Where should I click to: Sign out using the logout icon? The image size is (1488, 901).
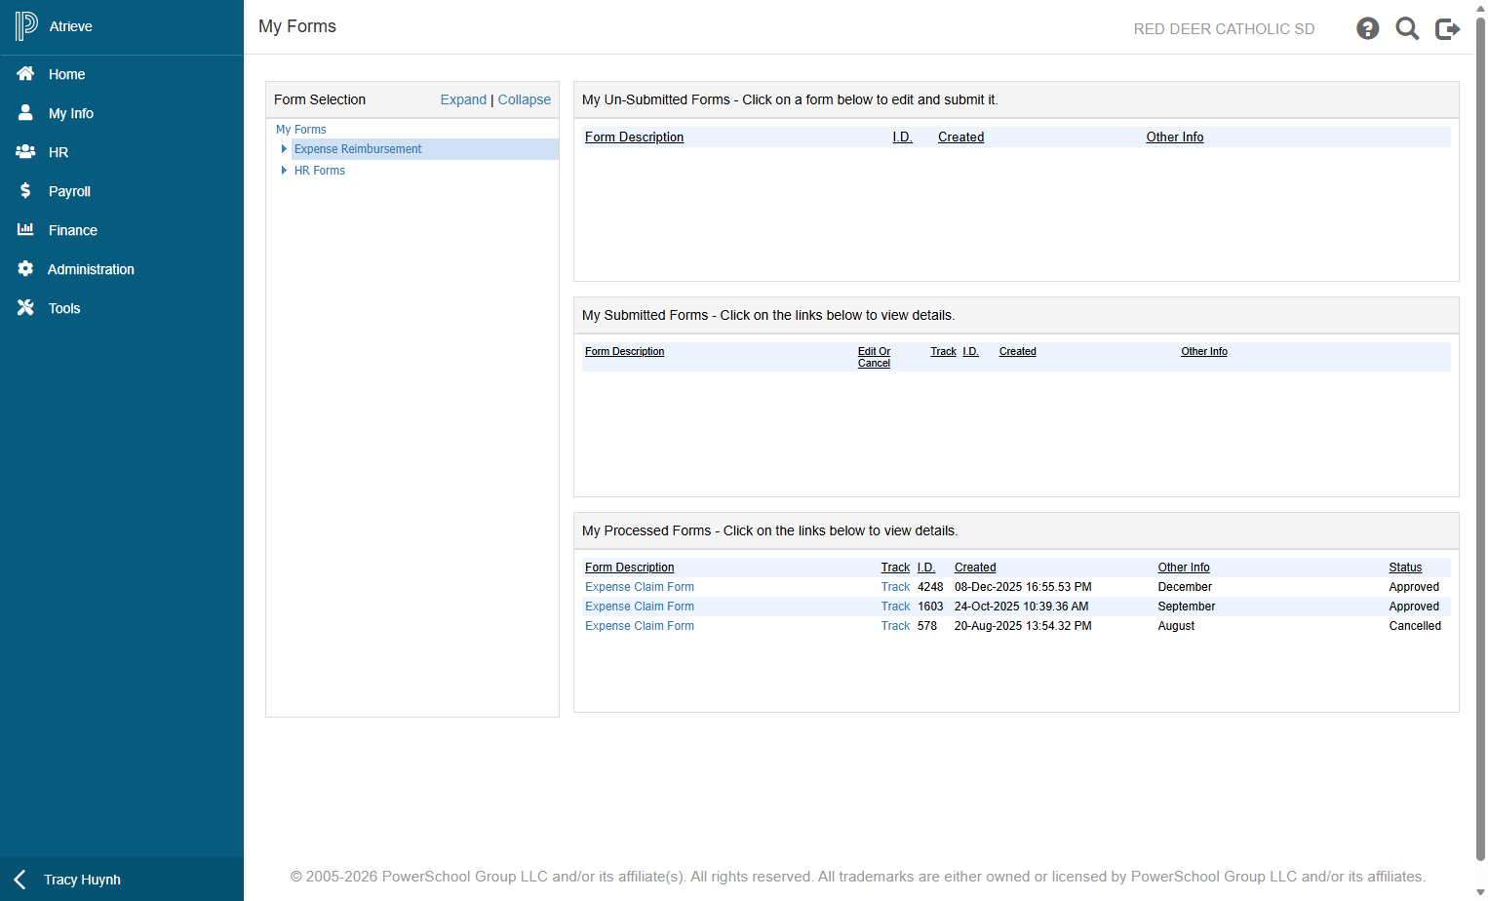1448,28
